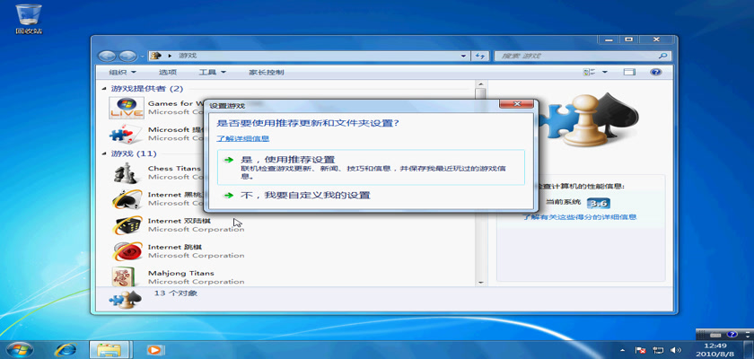Launch Windows Media Player from taskbar

[154, 349]
